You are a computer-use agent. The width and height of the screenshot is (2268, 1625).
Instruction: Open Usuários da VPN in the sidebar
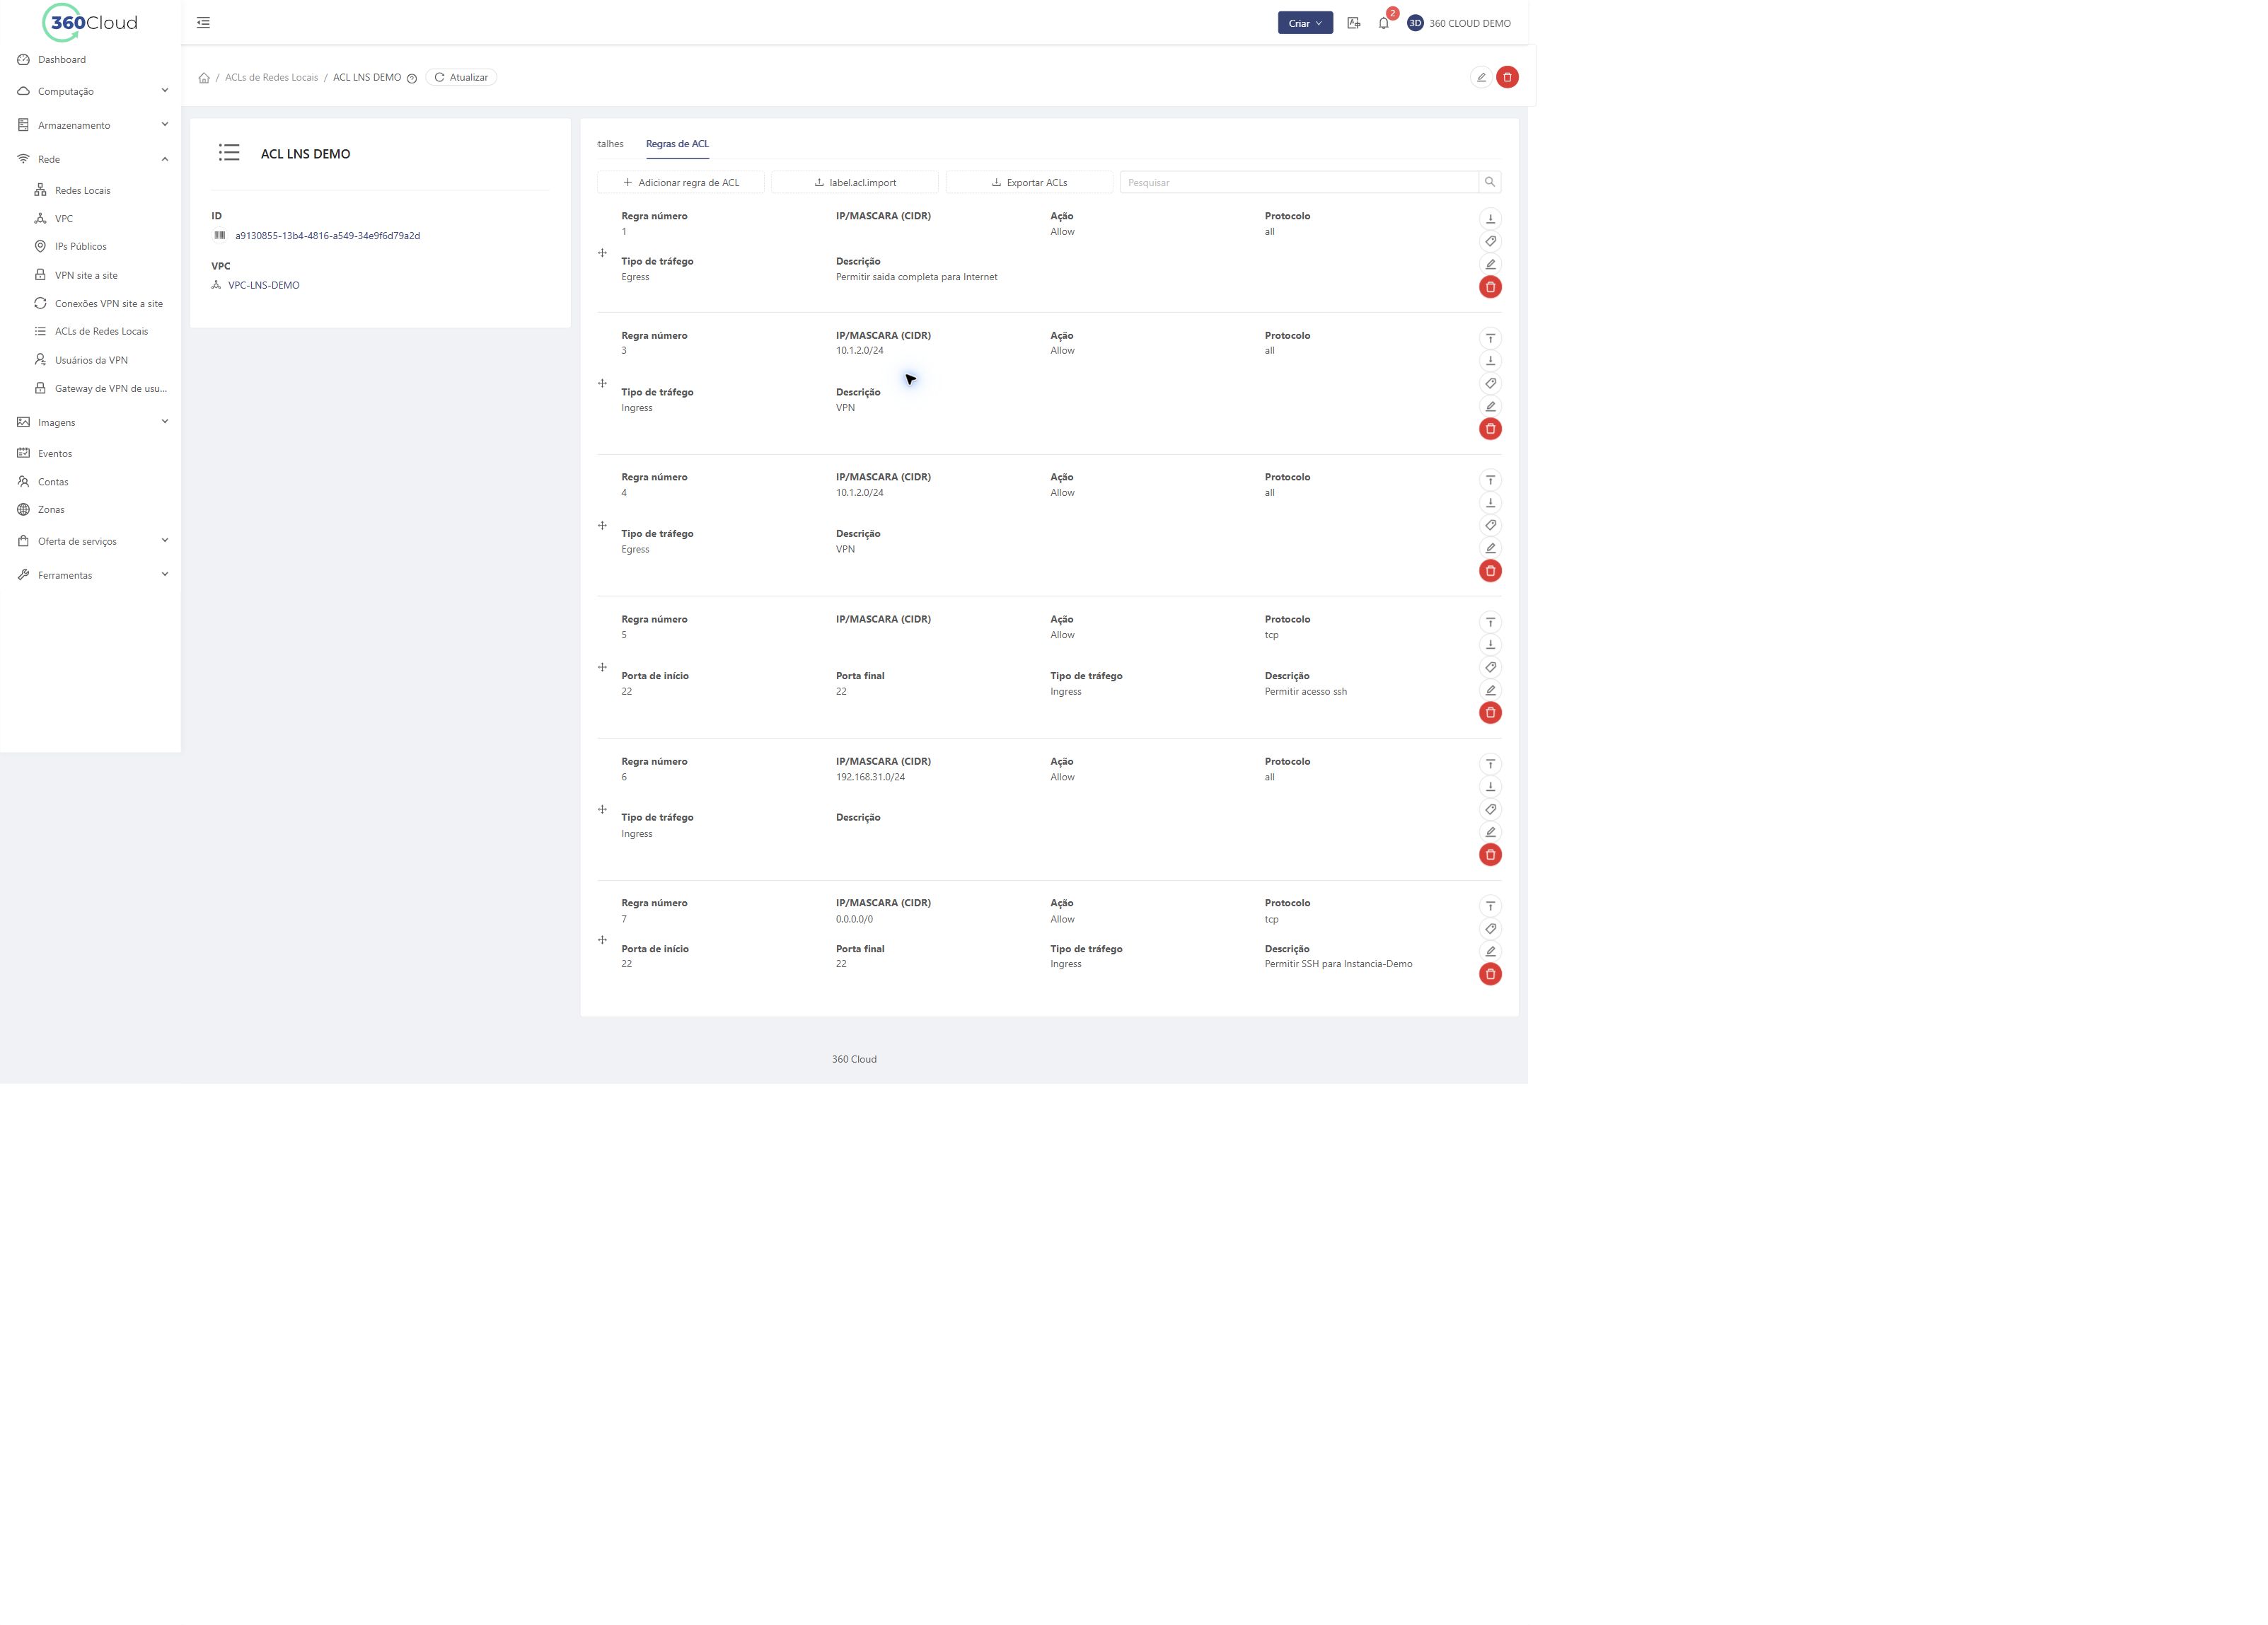tap(91, 360)
